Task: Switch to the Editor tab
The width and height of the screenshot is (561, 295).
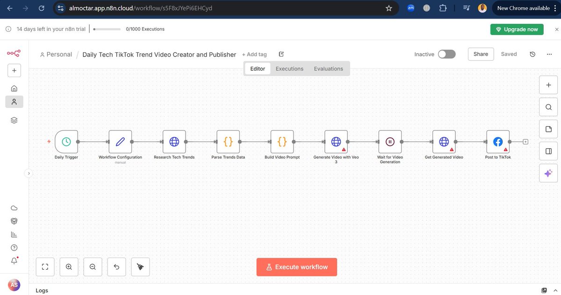Action: coord(258,69)
